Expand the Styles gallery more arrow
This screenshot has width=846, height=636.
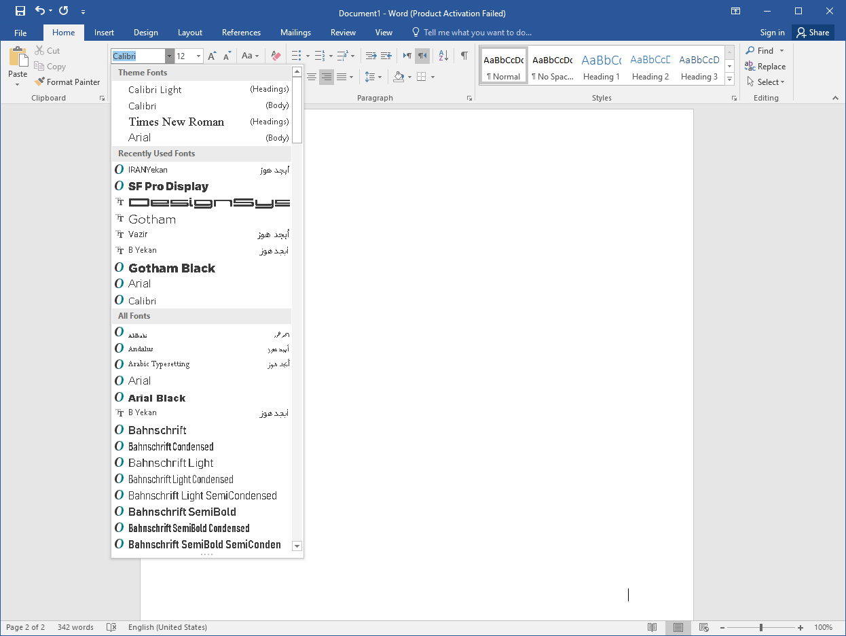[x=730, y=79]
